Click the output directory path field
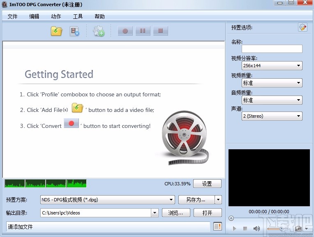 96,213
